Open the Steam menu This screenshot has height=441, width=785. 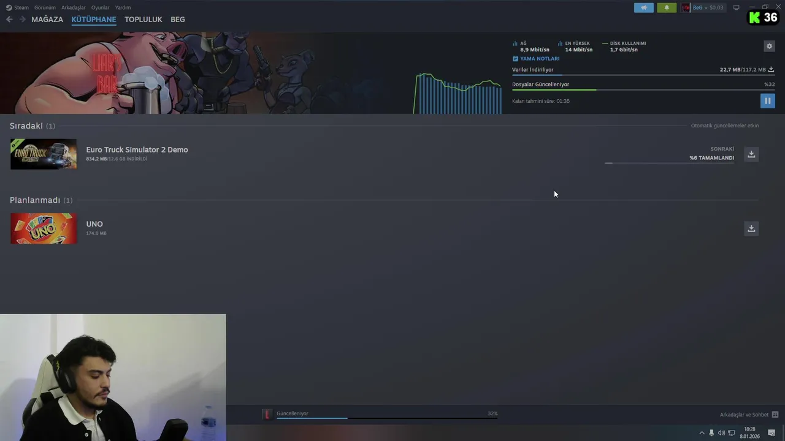17,7
